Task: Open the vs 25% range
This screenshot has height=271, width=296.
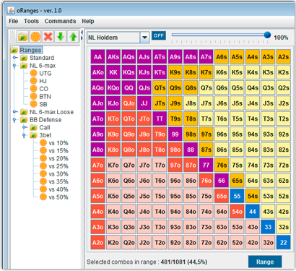Action: [54, 166]
